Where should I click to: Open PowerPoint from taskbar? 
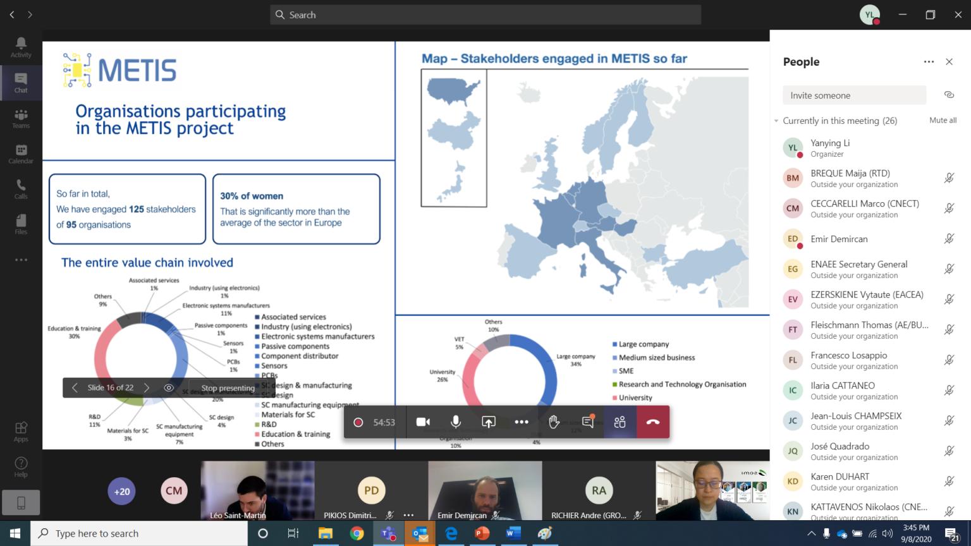coord(482,533)
